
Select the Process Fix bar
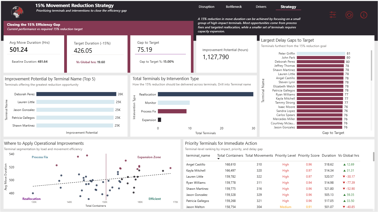(172, 111)
